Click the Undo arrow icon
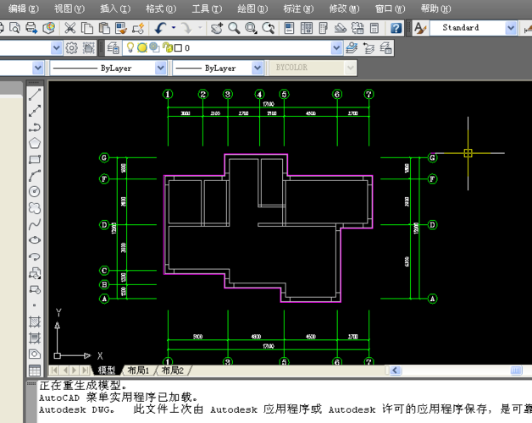Viewport: 532px width, 423px height. (x=160, y=28)
